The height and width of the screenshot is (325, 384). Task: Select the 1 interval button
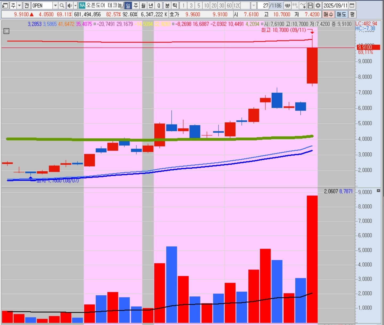pos(183,5)
